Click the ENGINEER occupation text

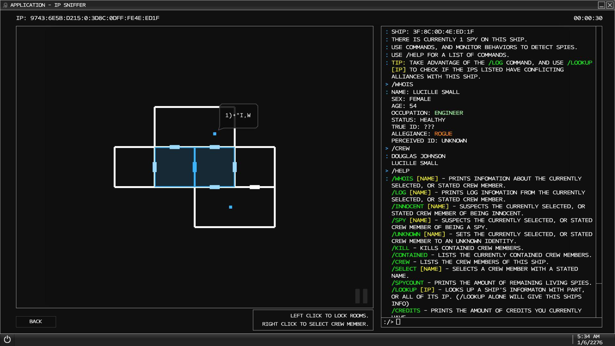(x=449, y=113)
